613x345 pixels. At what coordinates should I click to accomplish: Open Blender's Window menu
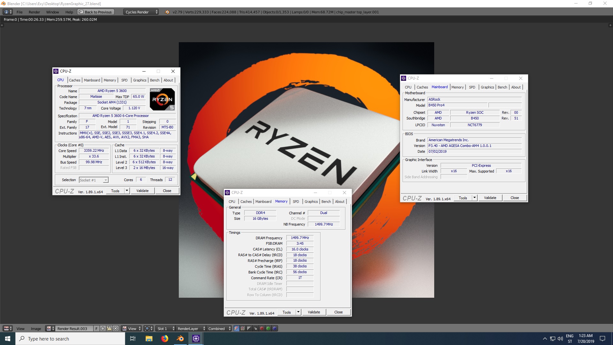(52, 12)
